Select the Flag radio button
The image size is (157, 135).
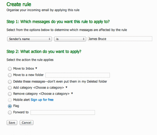(10, 106)
